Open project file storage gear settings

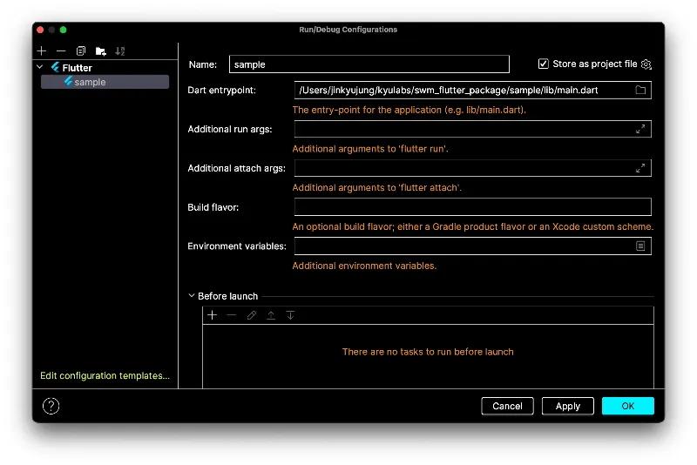646,64
